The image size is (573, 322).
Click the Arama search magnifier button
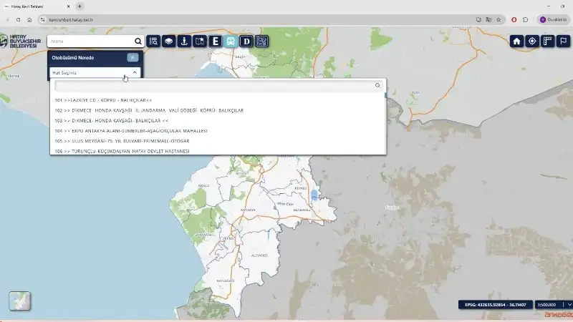(x=138, y=42)
